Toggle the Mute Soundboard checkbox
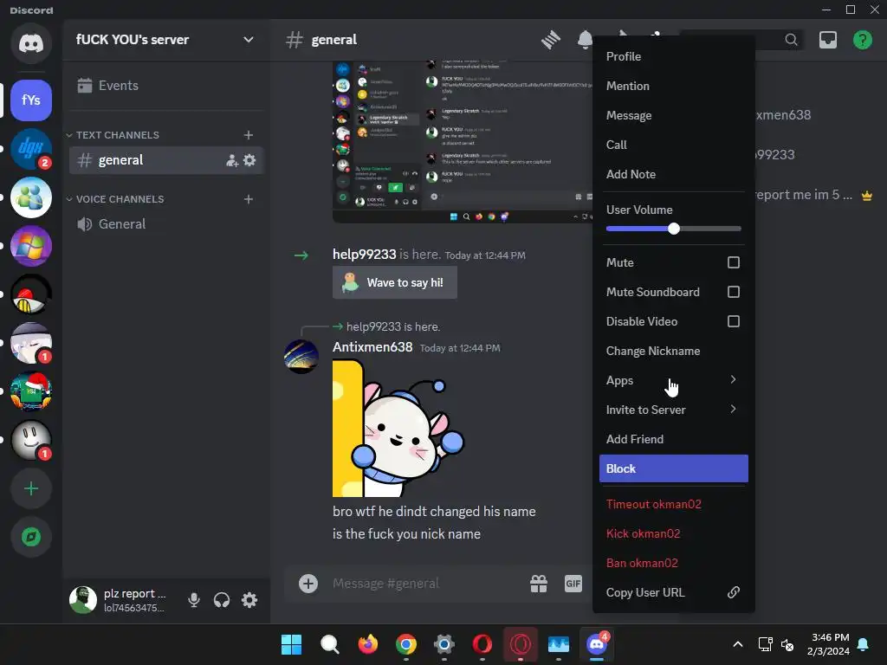This screenshot has height=665, width=887. pyautogui.click(x=733, y=292)
